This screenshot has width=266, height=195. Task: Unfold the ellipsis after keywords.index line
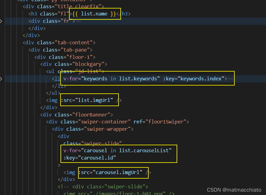coord(230,79)
